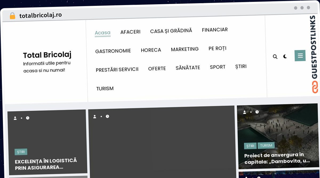Click the padlock icon in address bar
Screen dimensions: 320x178
tap(12, 16)
